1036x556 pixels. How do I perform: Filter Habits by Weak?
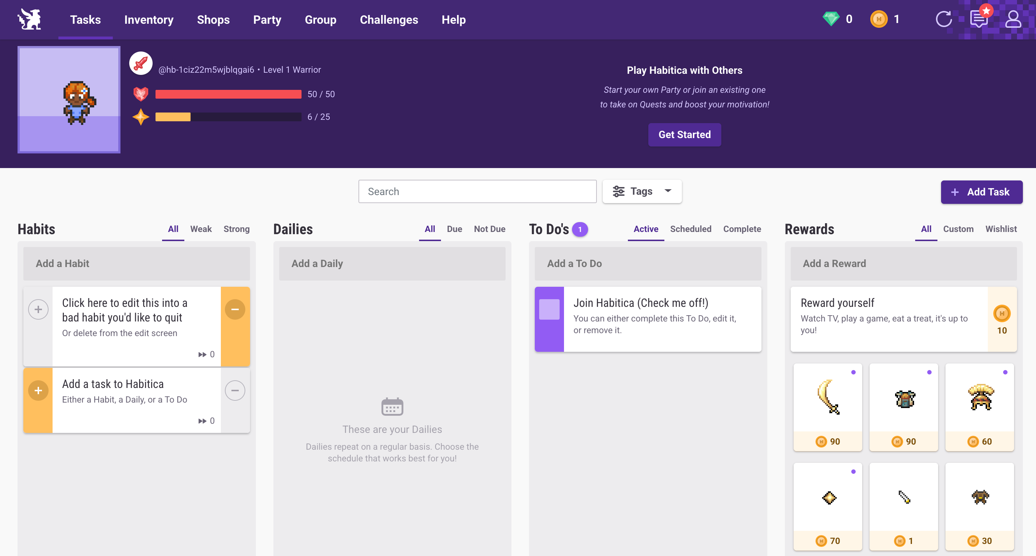click(x=201, y=229)
